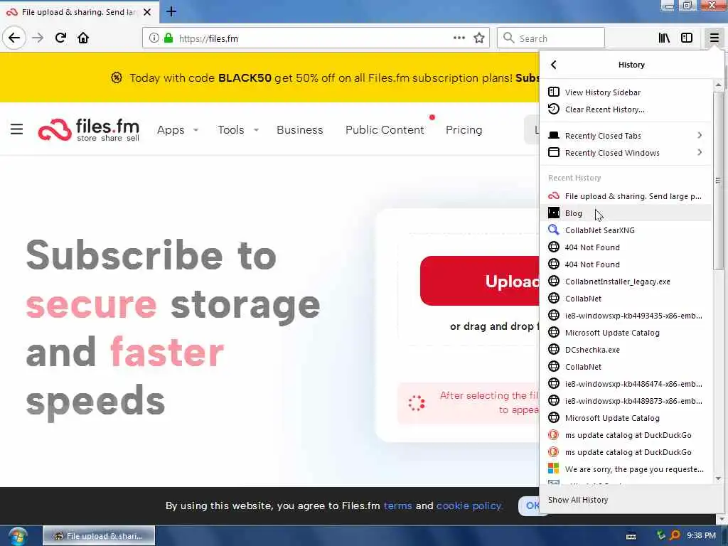Open We are sorry page history entry
Viewport: 728px width, 546px height.
(626, 469)
